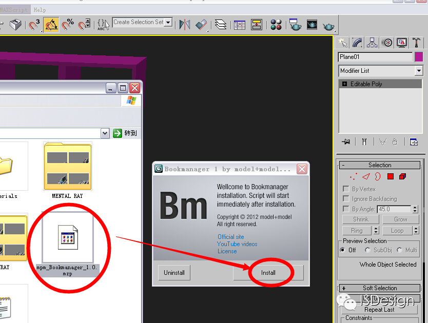Click the explorer Go arrow button

(x=118, y=133)
